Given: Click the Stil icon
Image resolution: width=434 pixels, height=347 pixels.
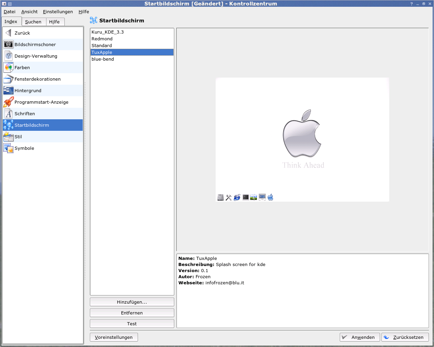Looking at the screenshot, I should tap(8, 137).
